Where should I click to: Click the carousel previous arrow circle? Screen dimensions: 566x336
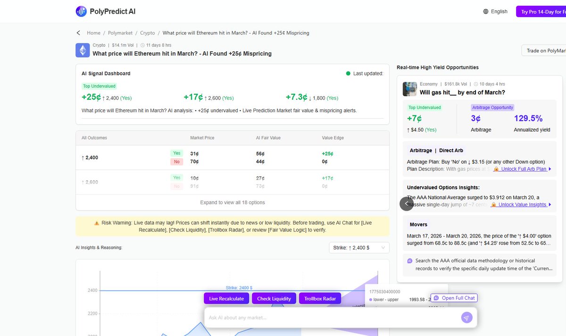click(x=407, y=204)
